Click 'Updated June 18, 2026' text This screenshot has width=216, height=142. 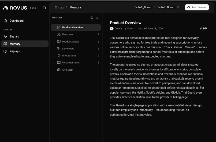click(x=150, y=29)
